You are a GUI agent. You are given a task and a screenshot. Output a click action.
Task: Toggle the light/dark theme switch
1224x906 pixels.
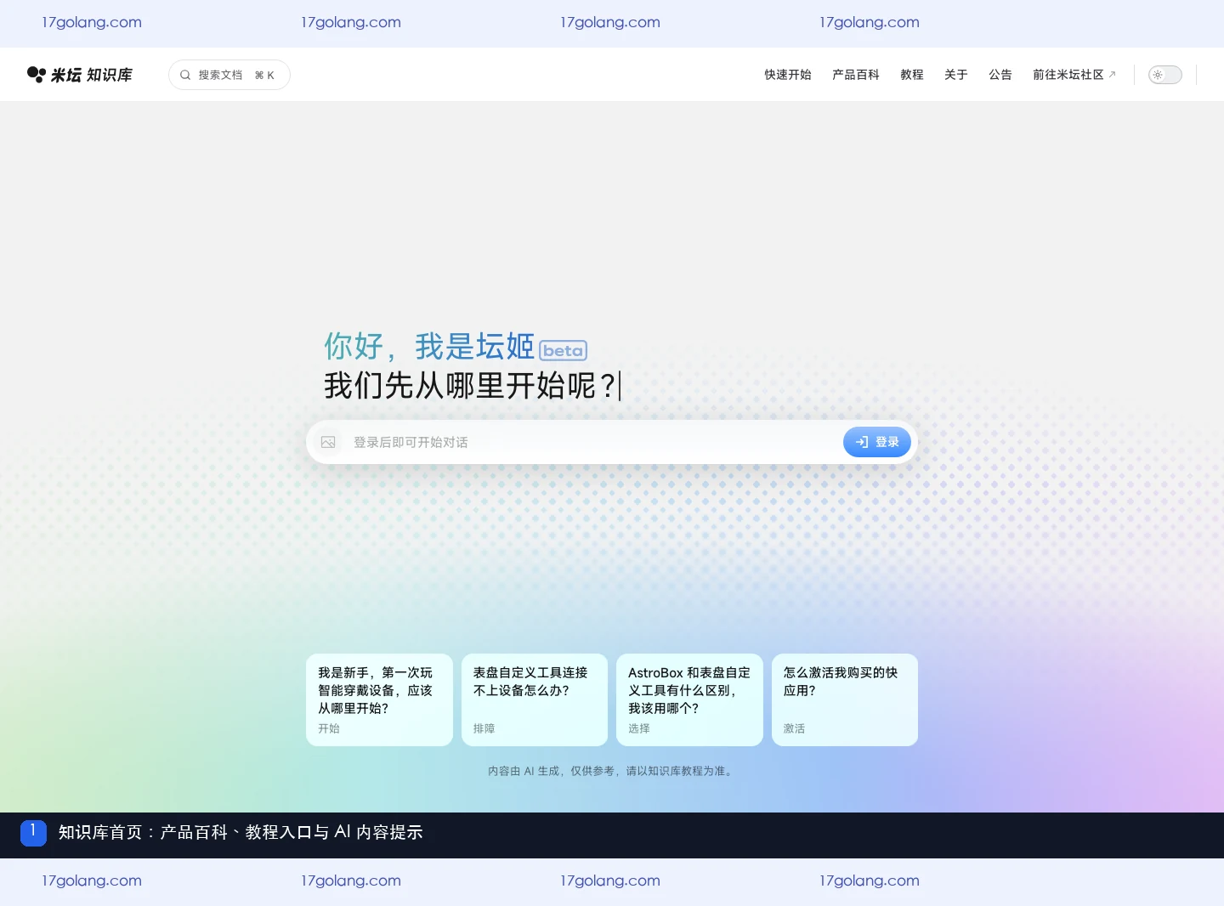coord(1165,75)
